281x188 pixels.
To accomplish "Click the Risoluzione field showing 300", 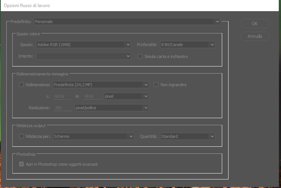I will (x=63, y=108).
